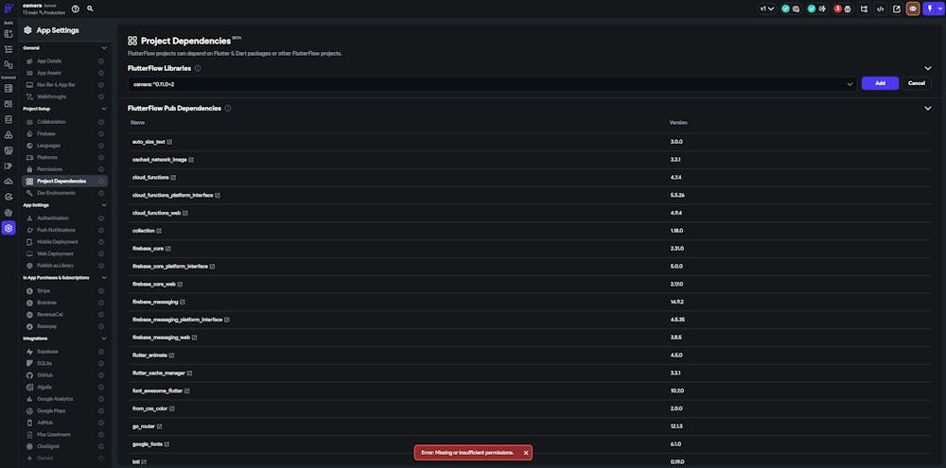The height and width of the screenshot is (468, 946).
Task: Dismiss the insufficient permissions error toast
Action: click(x=526, y=452)
